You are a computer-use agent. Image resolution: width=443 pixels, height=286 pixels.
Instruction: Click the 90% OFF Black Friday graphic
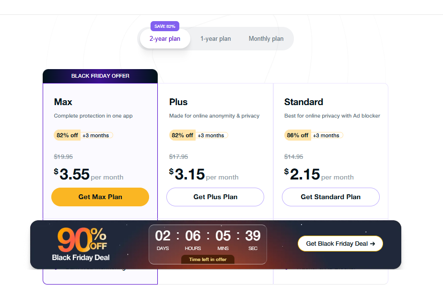coord(81,241)
